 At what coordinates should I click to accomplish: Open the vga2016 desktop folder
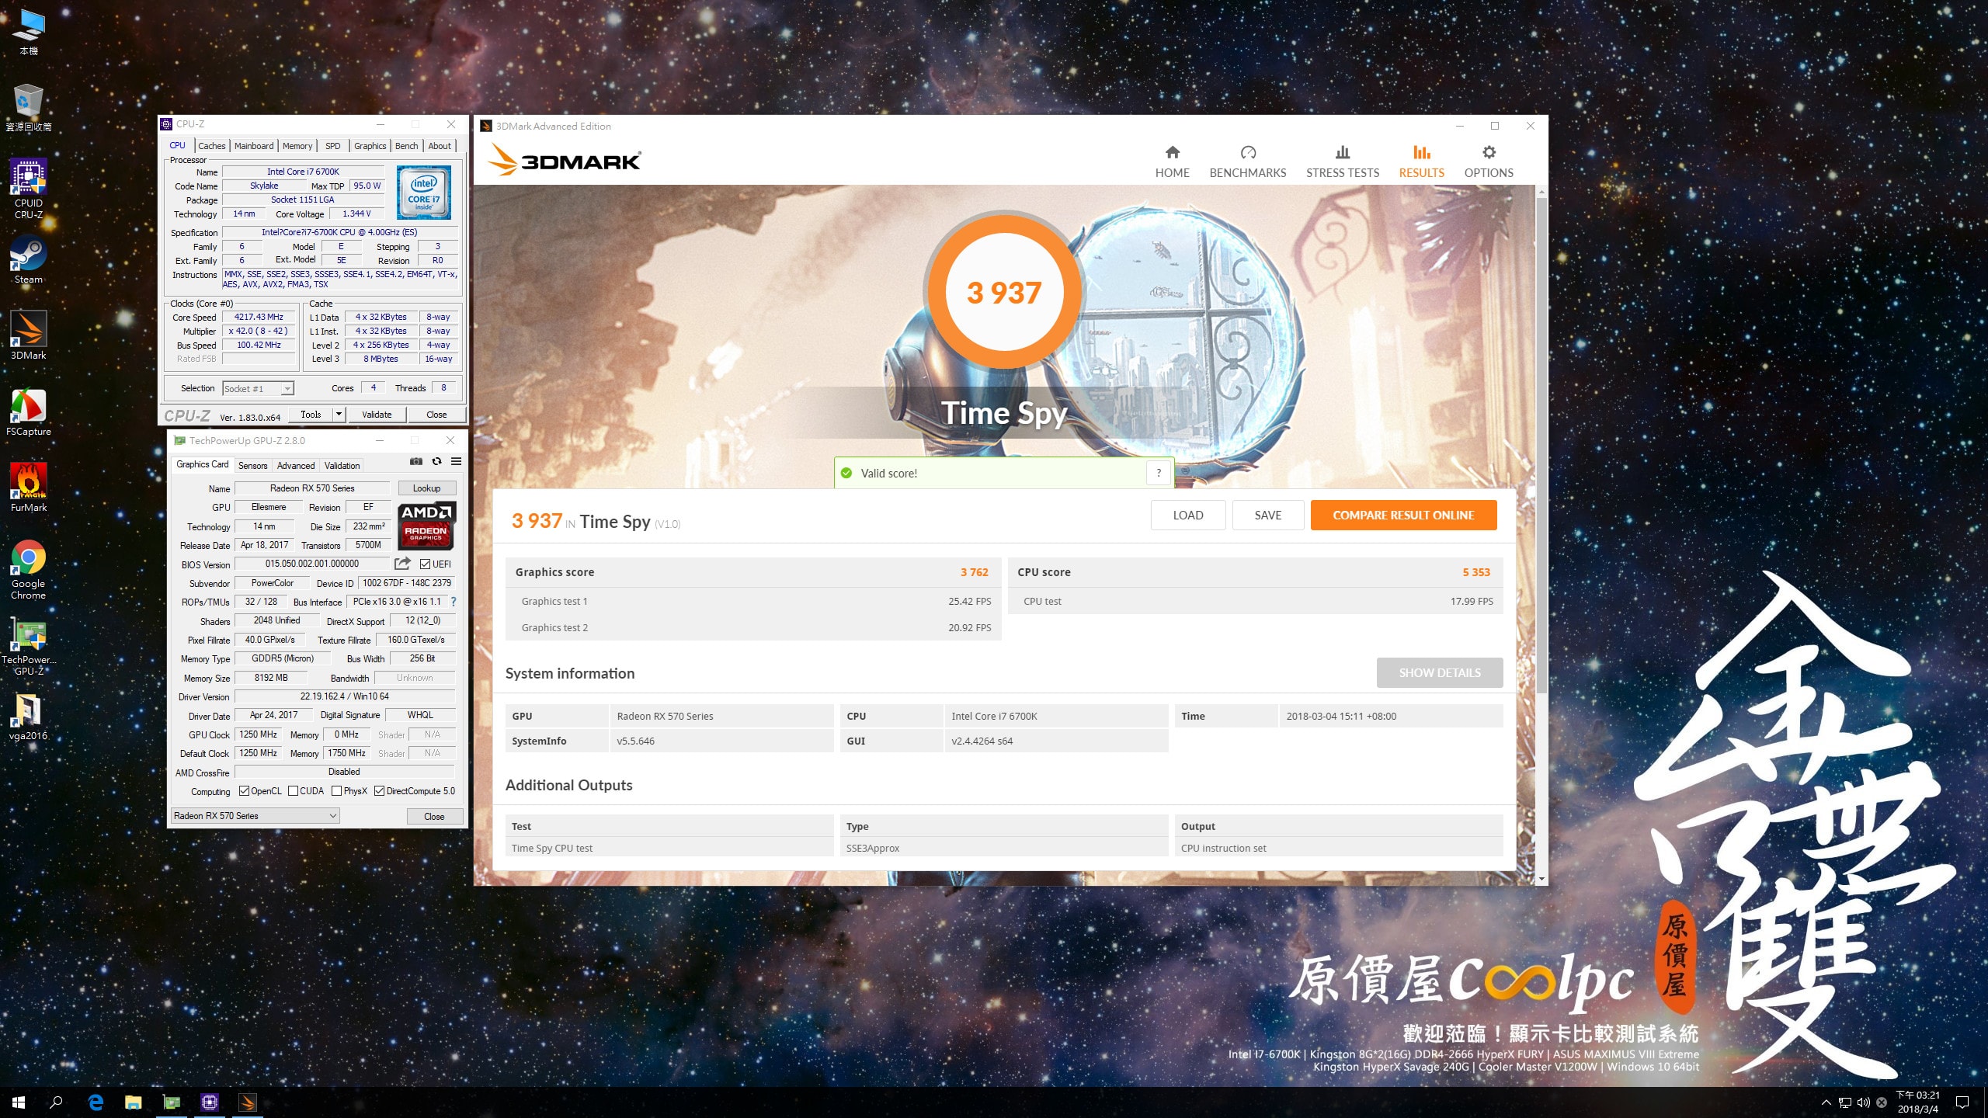tap(28, 716)
